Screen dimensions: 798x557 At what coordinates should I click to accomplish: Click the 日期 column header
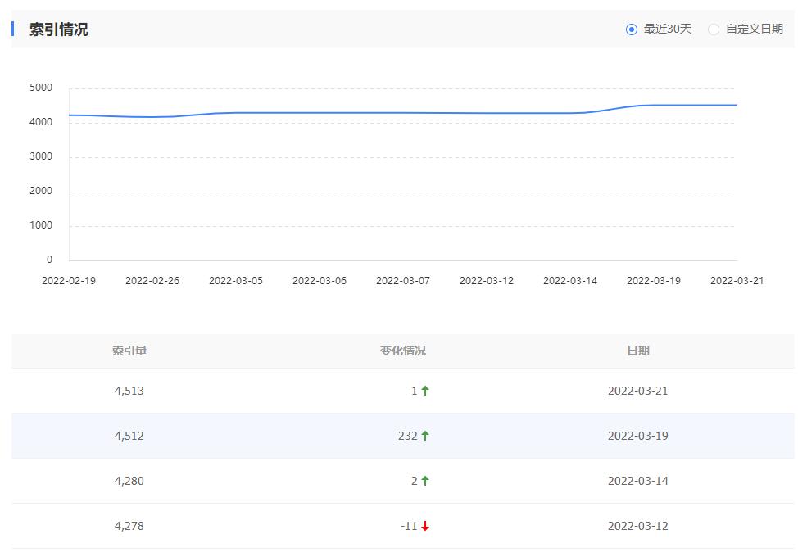pyautogui.click(x=637, y=351)
